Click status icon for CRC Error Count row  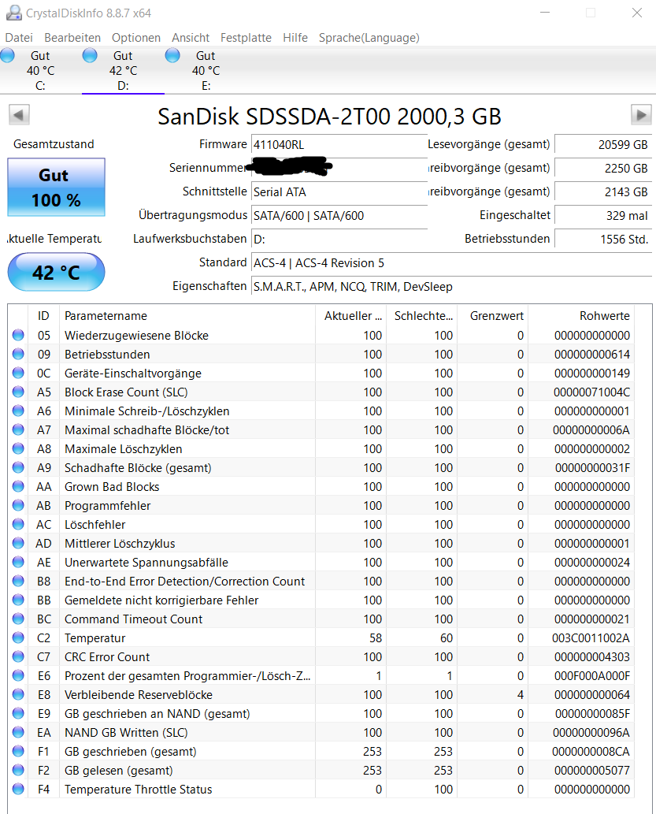(x=18, y=656)
